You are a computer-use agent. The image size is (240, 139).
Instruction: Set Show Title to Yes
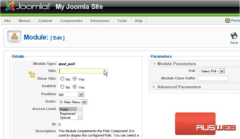coord(75,79)
